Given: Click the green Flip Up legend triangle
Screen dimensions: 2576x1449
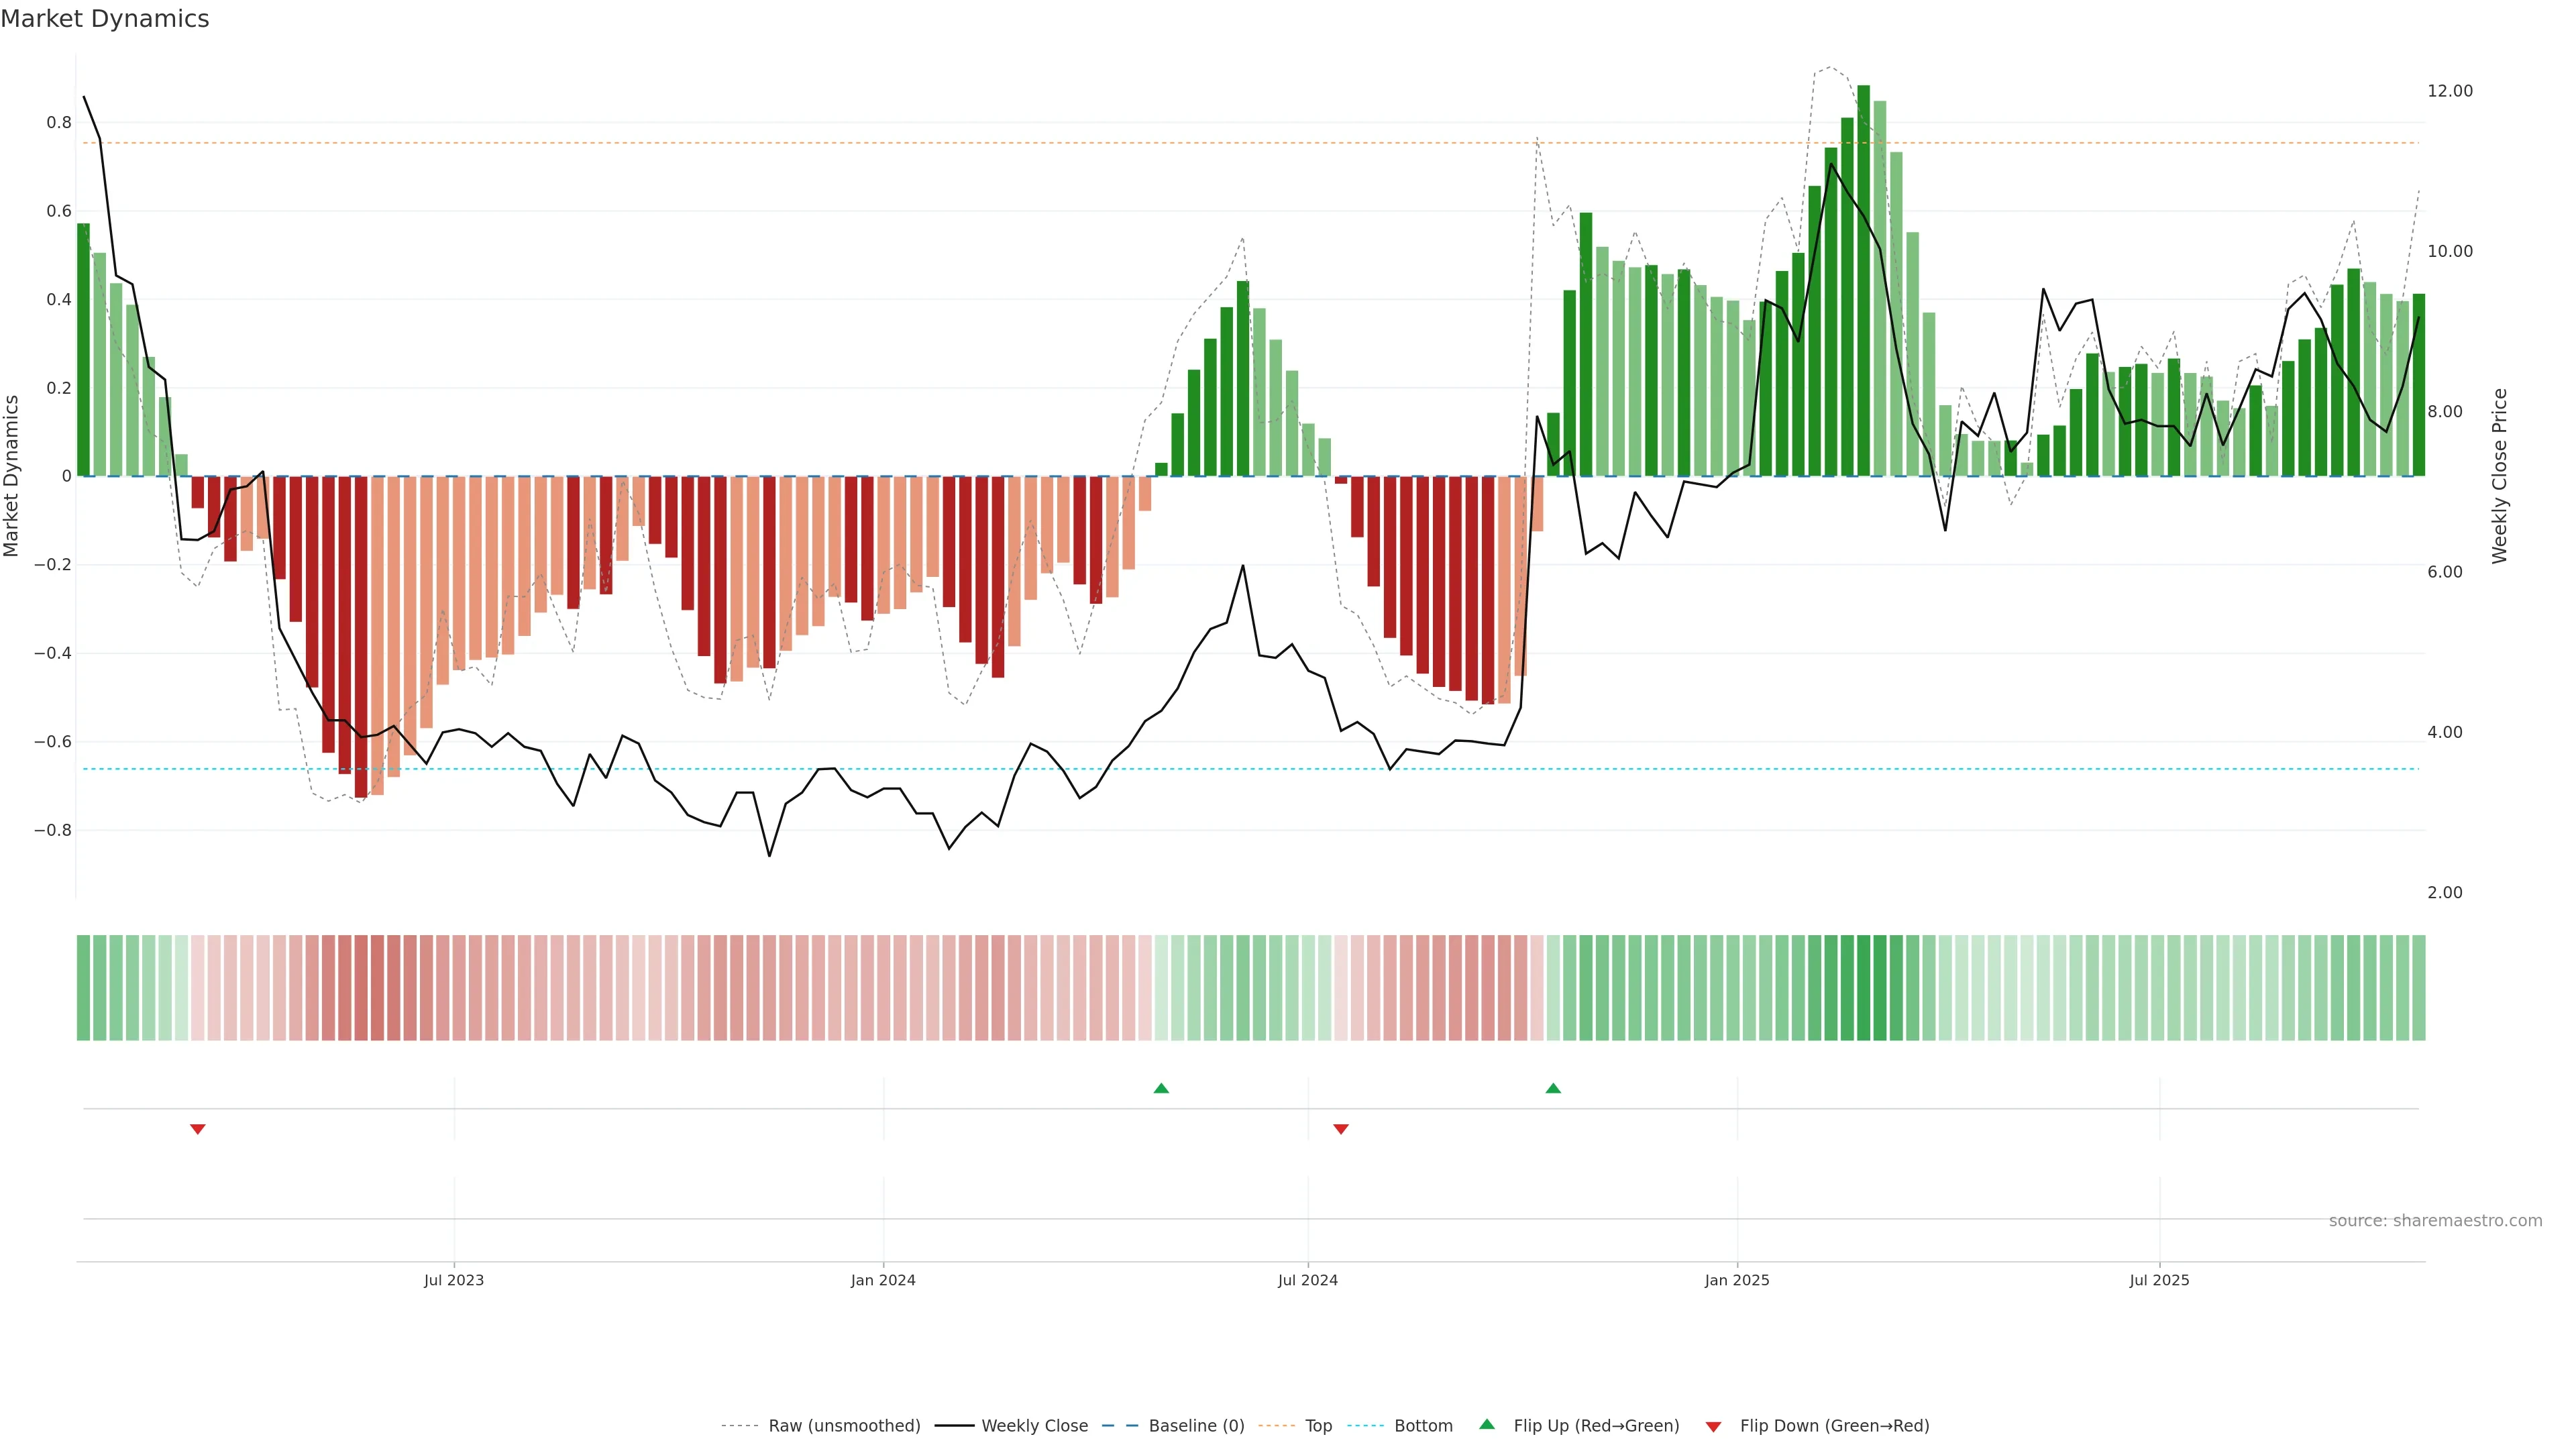Looking at the screenshot, I should (1486, 1424).
